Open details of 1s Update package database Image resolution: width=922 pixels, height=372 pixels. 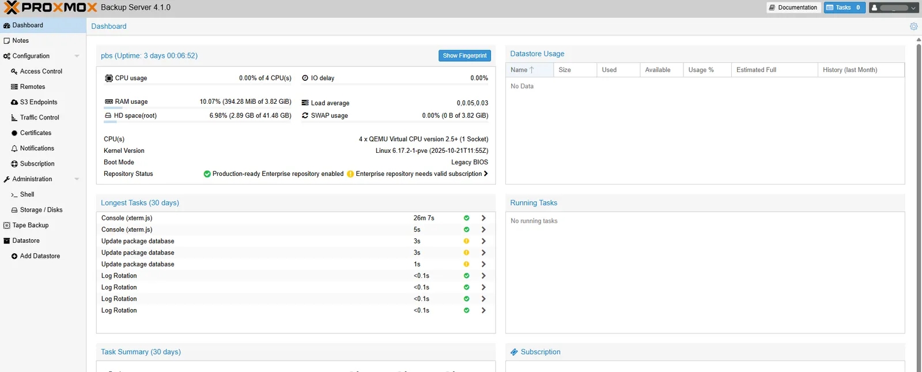click(x=483, y=264)
